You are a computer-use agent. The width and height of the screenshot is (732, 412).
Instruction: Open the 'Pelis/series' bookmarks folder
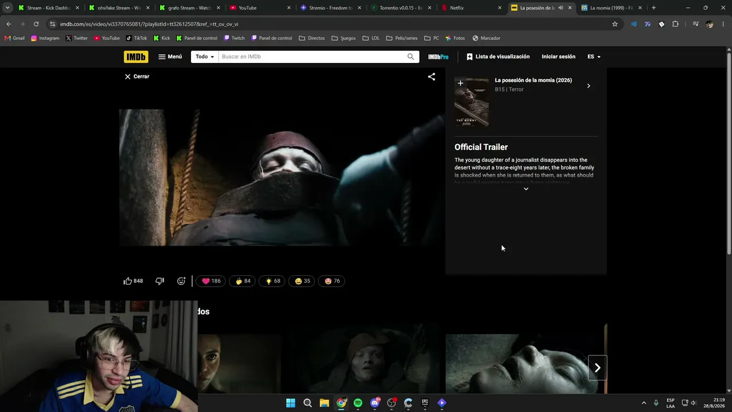click(x=402, y=38)
